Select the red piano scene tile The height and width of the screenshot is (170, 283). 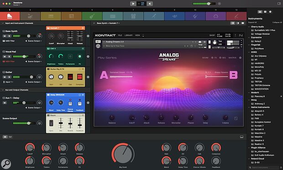[10, 16]
